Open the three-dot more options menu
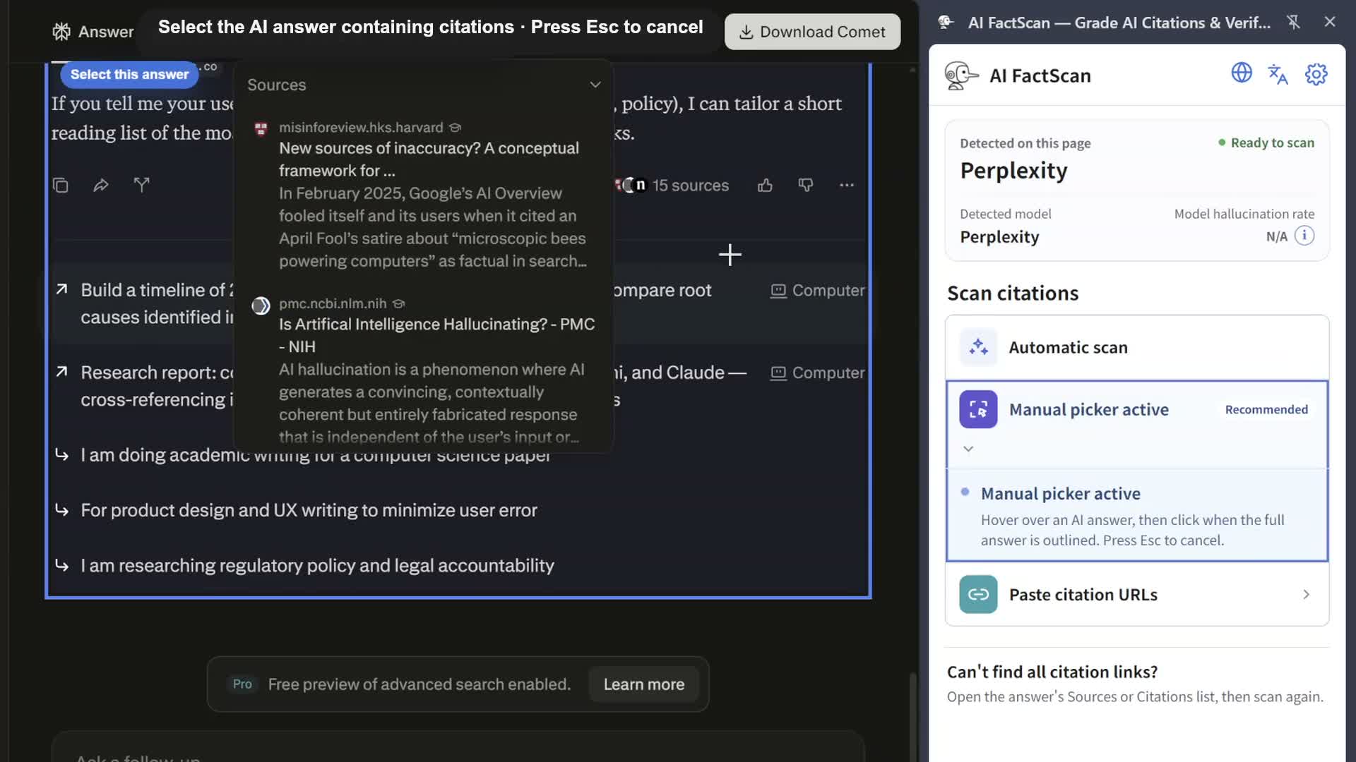The height and width of the screenshot is (762, 1356). coord(847,186)
